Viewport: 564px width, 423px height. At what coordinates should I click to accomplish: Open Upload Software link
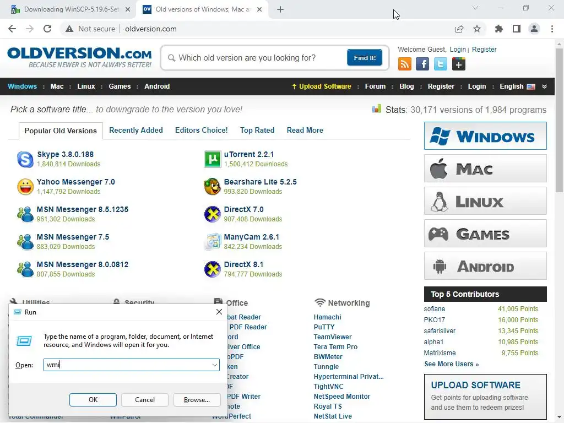(321, 86)
